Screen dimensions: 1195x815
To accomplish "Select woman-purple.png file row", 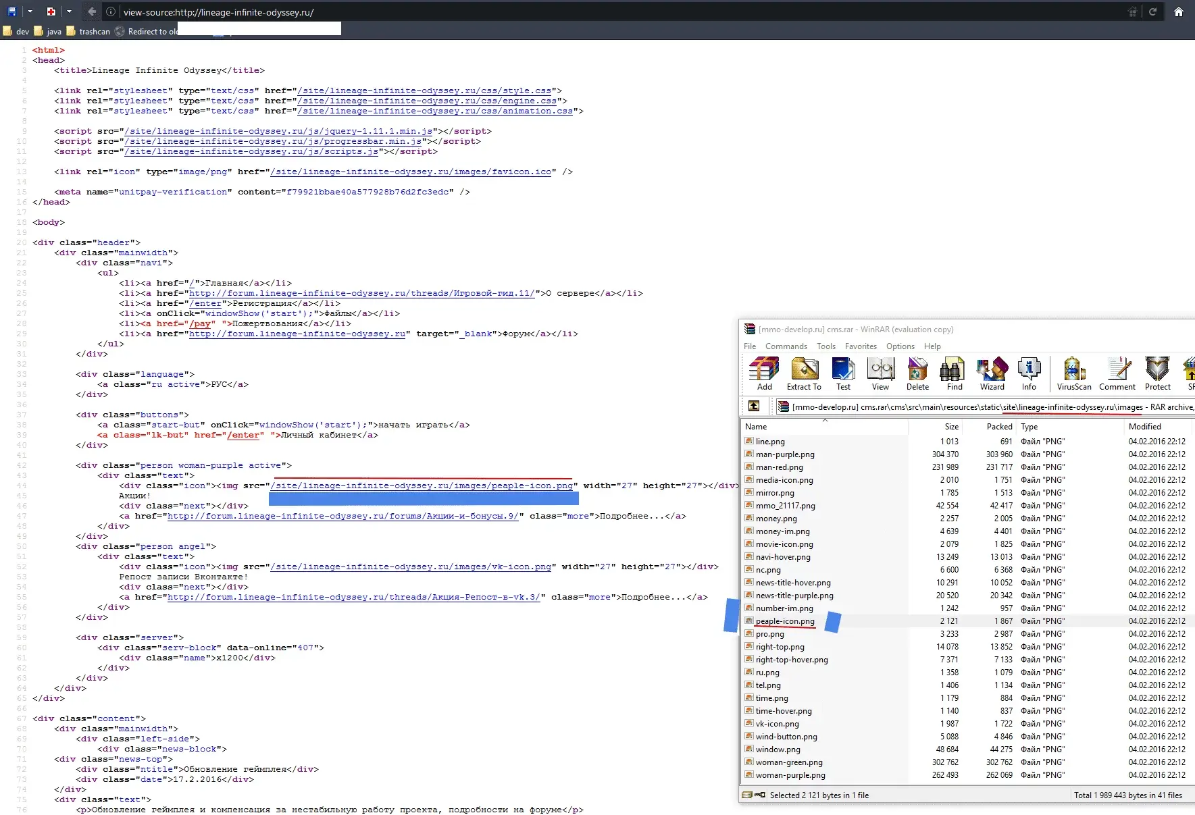I will pyautogui.click(x=968, y=775).
